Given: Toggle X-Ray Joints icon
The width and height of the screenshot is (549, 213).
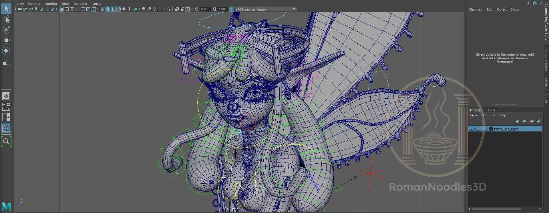Looking at the screenshot, I should coord(188,9).
